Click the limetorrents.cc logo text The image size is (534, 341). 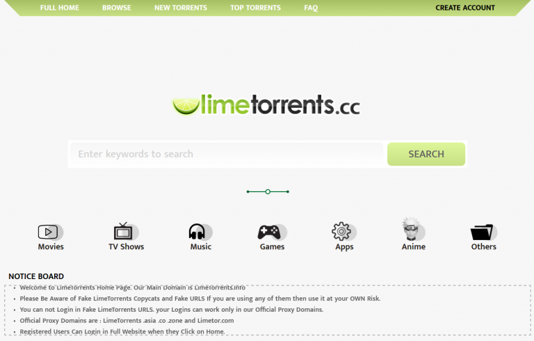(x=280, y=104)
